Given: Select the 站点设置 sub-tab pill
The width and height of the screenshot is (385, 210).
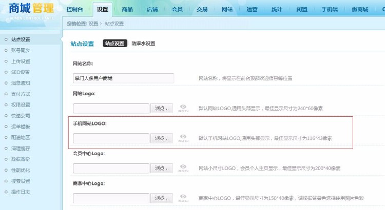Looking at the screenshot, I should 115,44.
